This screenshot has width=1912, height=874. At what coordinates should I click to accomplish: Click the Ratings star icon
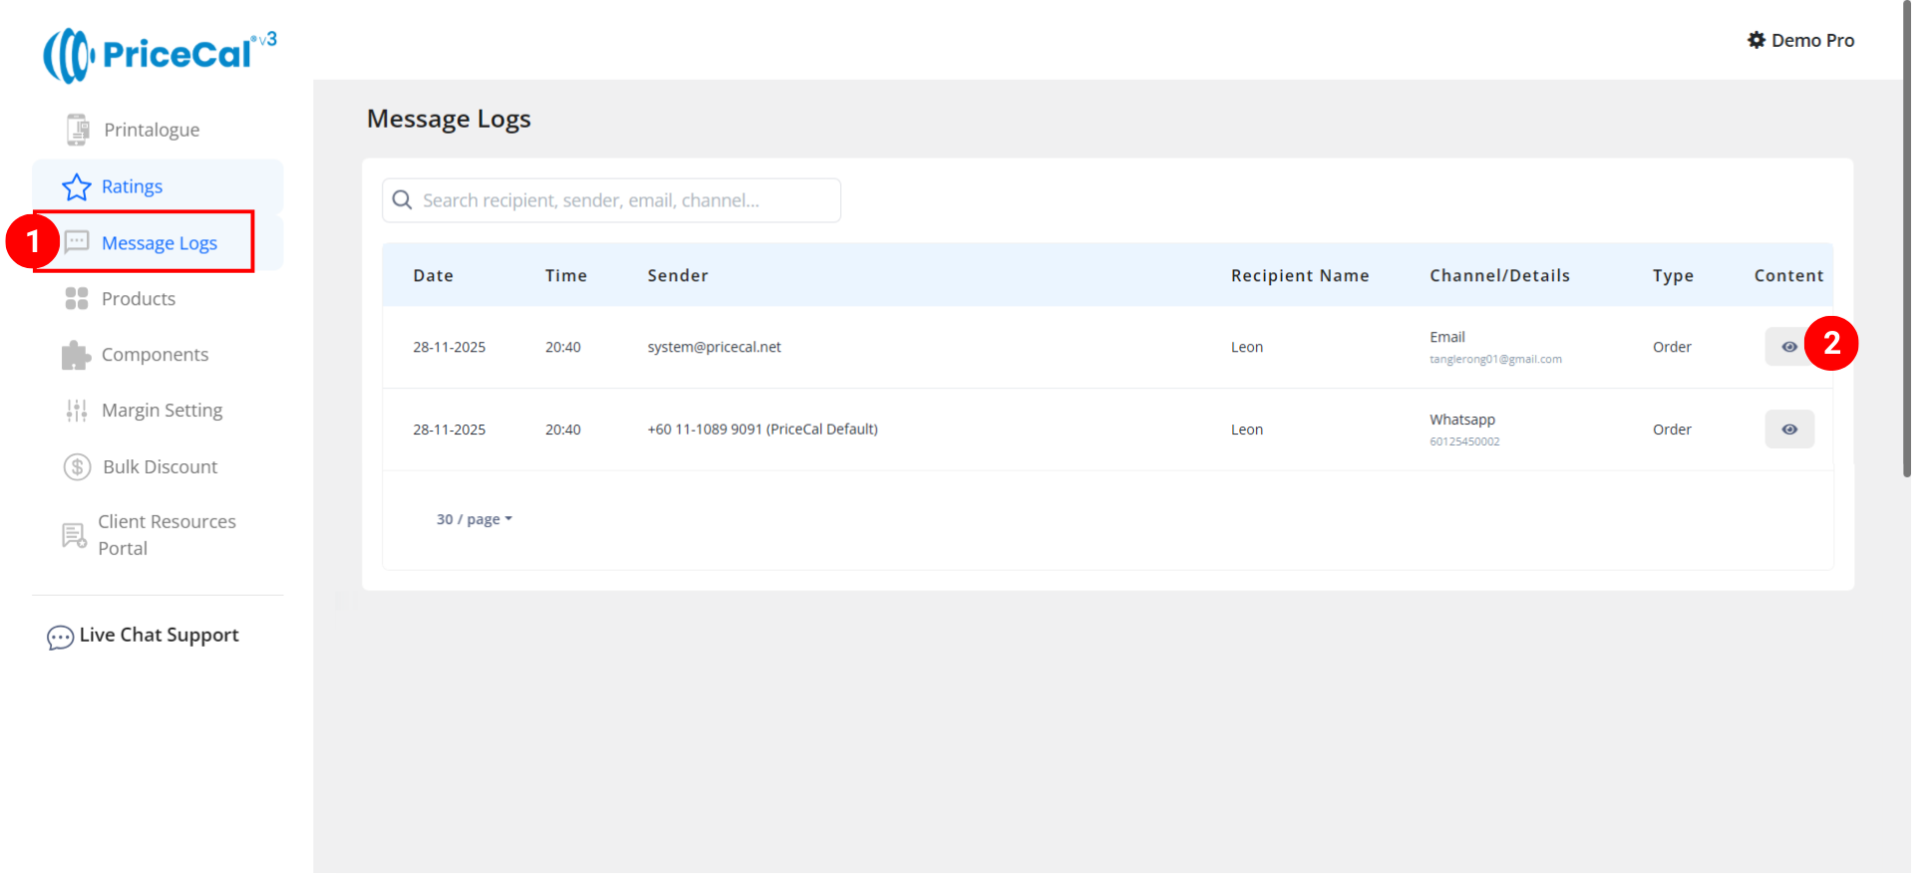77,187
